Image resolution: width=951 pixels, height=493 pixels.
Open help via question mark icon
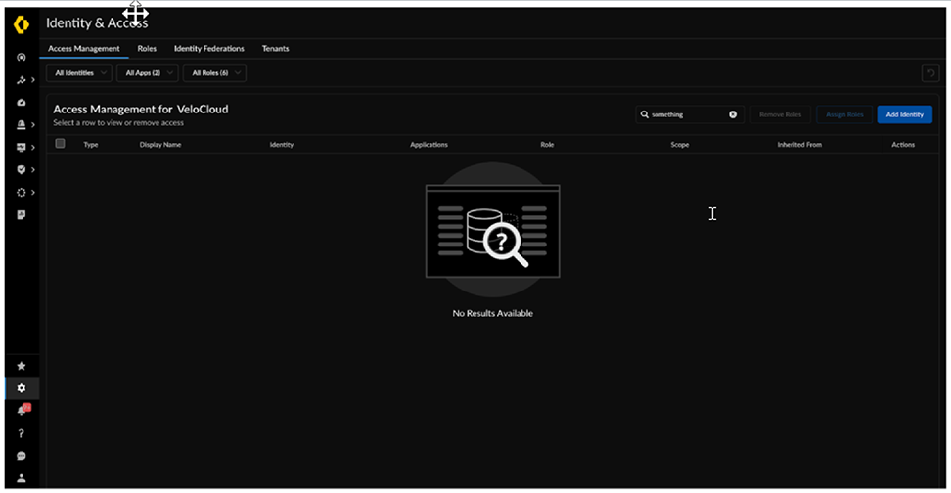[21, 433]
